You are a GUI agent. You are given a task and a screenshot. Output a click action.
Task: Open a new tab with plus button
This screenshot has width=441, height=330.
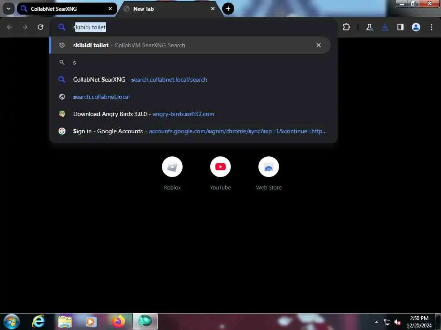(228, 9)
